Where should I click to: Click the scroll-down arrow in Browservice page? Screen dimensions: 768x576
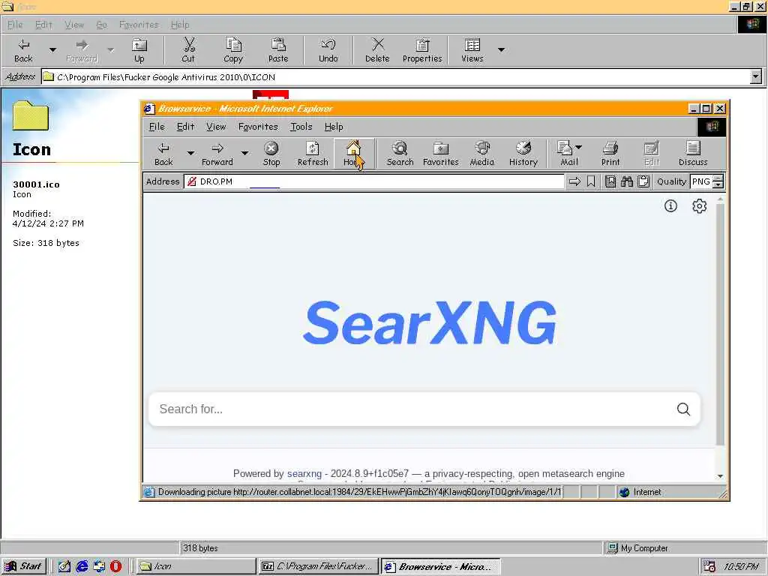click(x=720, y=475)
